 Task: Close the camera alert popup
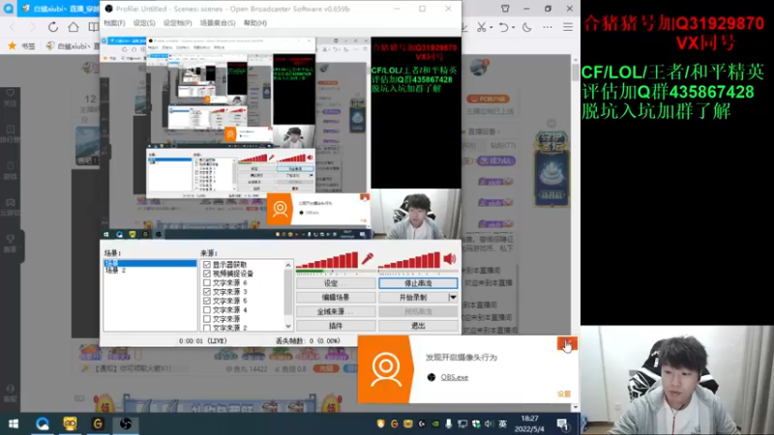tap(566, 343)
